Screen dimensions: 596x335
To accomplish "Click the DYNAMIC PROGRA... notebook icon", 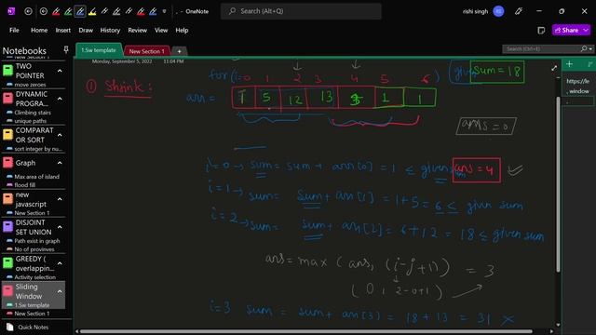I will click(8, 99).
